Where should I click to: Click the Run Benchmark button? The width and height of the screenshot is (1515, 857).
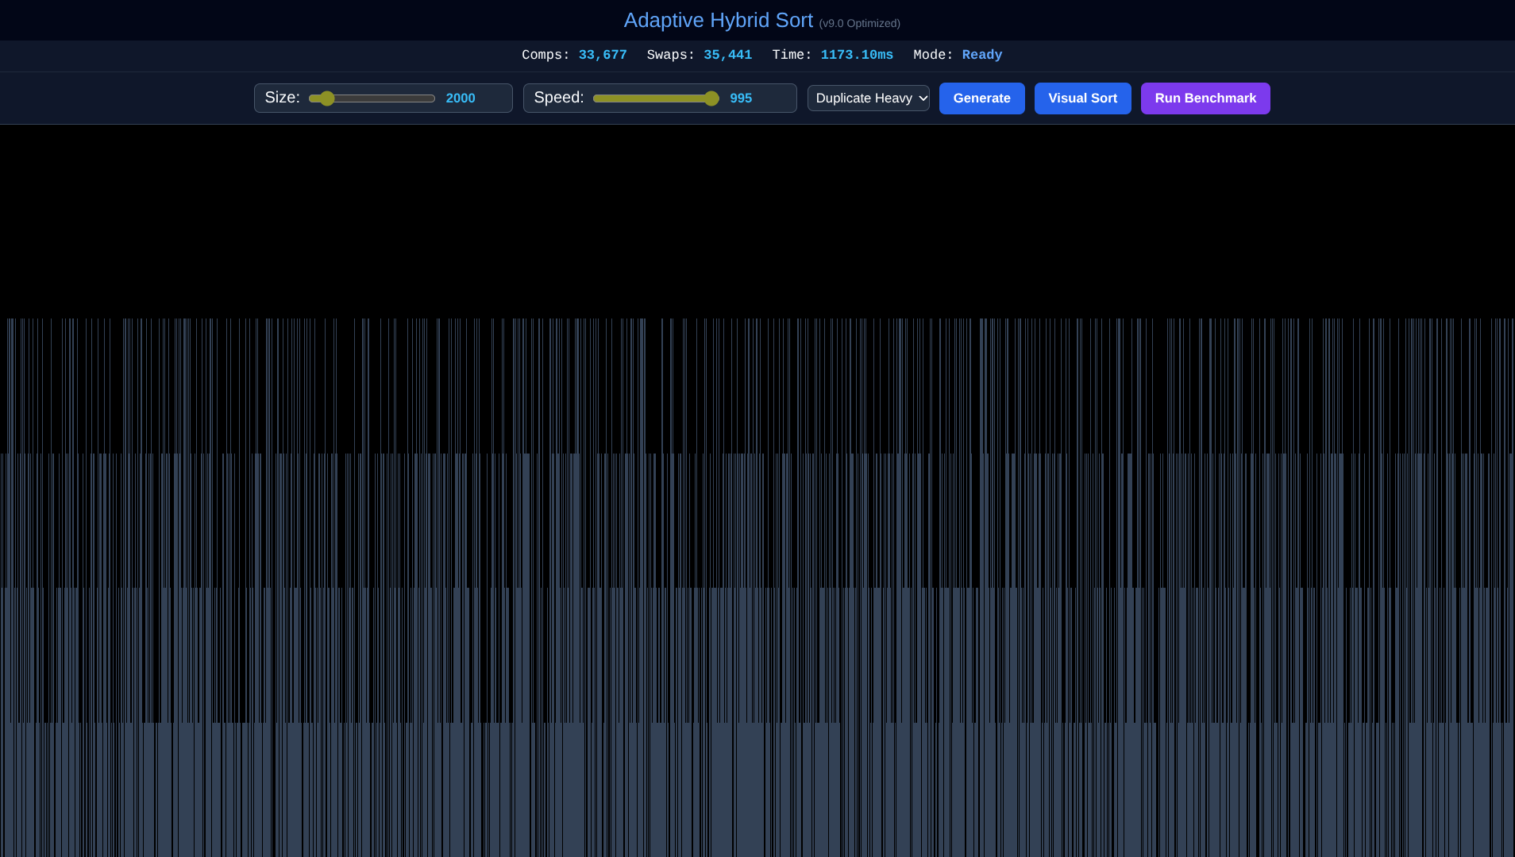[x=1205, y=98]
